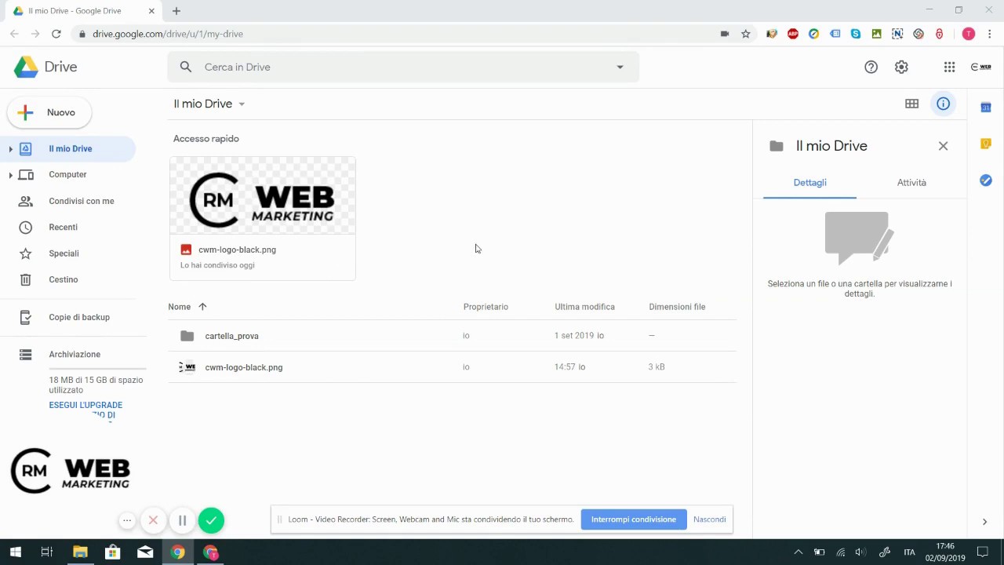
Task: Open the AdBlock Plus extension icon
Action: coord(793,34)
